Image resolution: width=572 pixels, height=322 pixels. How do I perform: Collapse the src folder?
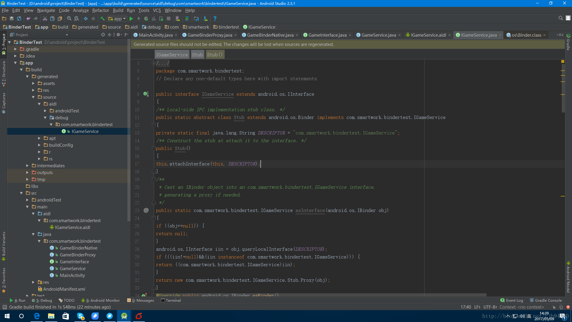click(21, 193)
